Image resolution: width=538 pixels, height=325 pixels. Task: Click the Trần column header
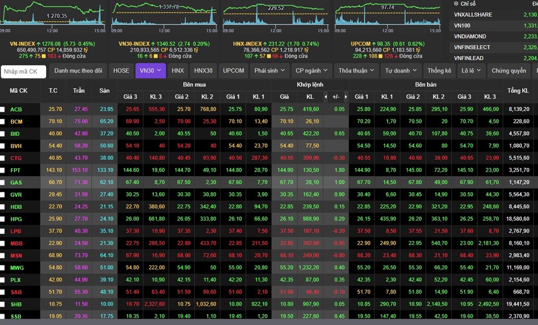coord(79,90)
